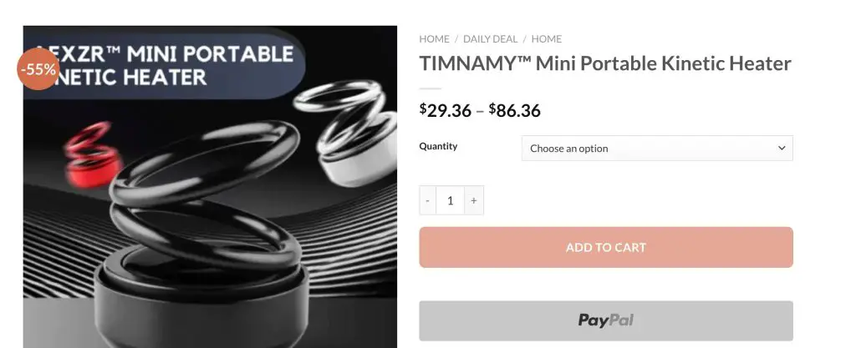Click the quantity number input showing 1
The height and width of the screenshot is (348, 856).
pyautogui.click(x=451, y=200)
